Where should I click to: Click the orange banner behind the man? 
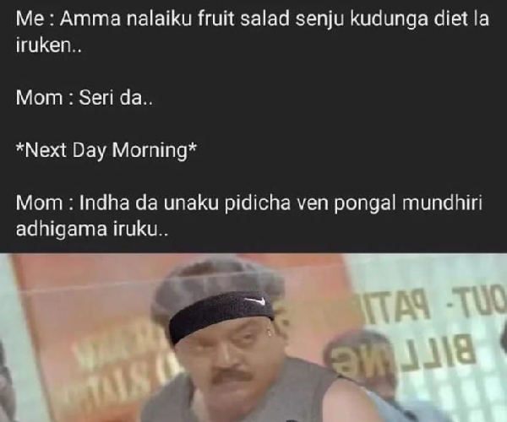pos(97,323)
